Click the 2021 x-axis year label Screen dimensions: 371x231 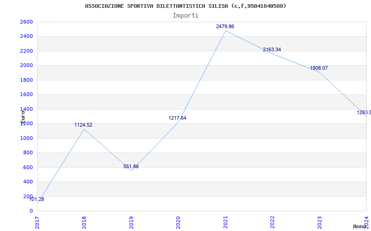point(225,222)
